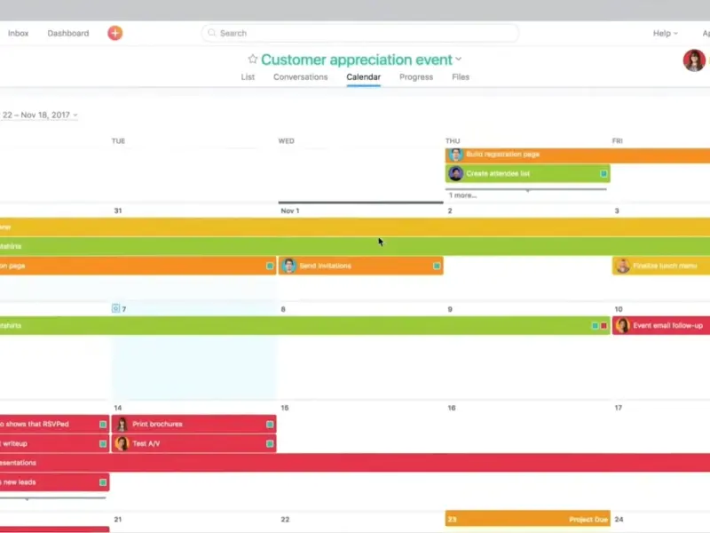
Task: Toggle the square on Create attendee list task
Action: pyautogui.click(x=603, y=173)
